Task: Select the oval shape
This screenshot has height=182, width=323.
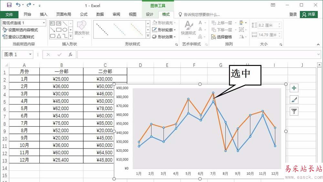Action: click(x=65, y=30)
